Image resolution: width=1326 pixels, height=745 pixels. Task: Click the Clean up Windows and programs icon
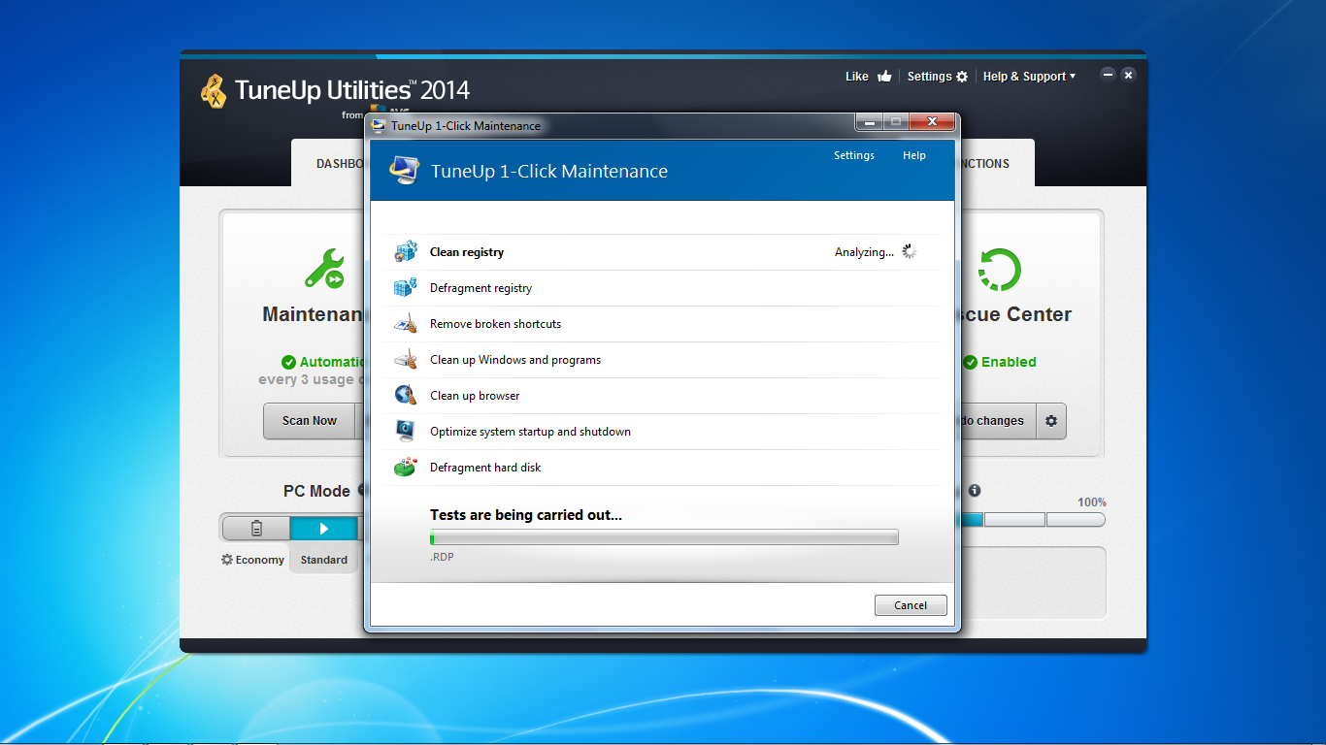coord(405,360)
